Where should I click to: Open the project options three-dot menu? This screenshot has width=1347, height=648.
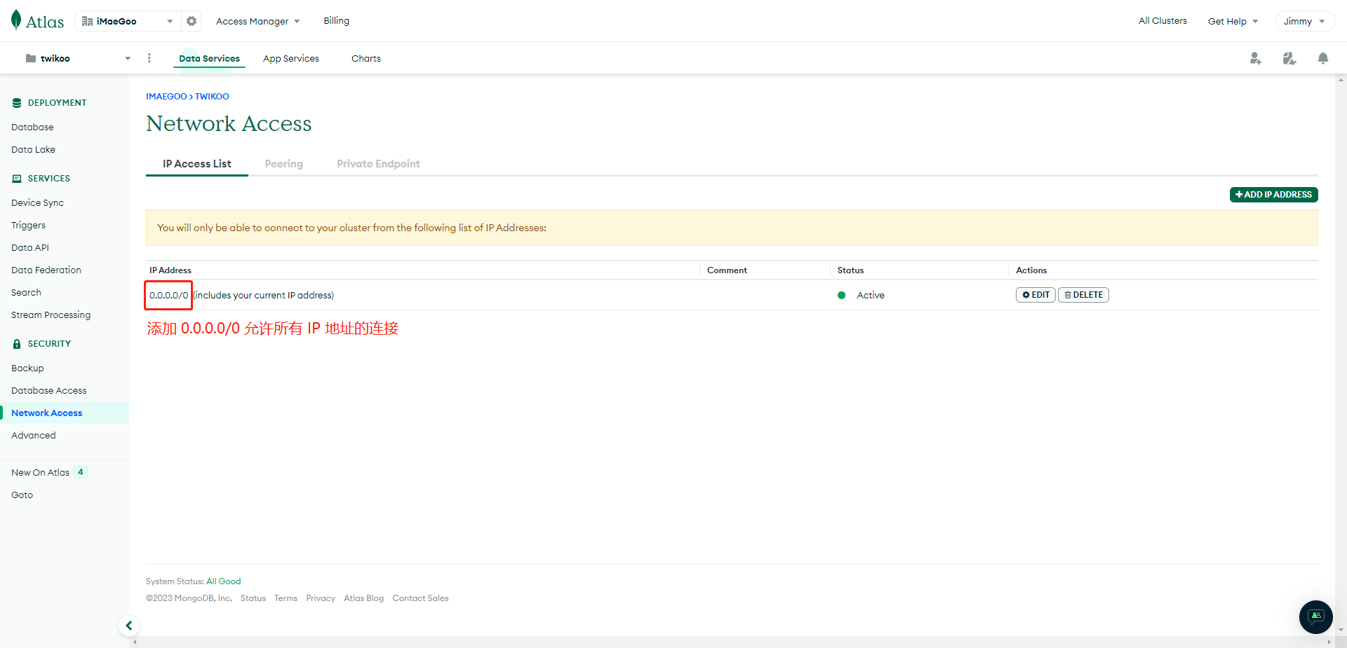pyautogui.click(x=149, y=58)
